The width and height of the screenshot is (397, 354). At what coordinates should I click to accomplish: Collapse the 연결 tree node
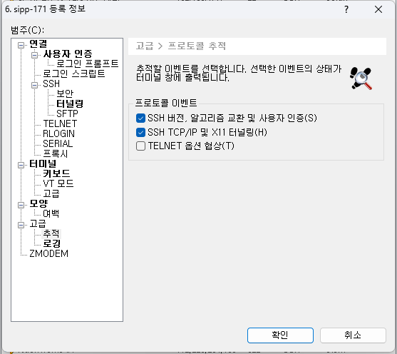pyautogui.click(x=21, y=45)
